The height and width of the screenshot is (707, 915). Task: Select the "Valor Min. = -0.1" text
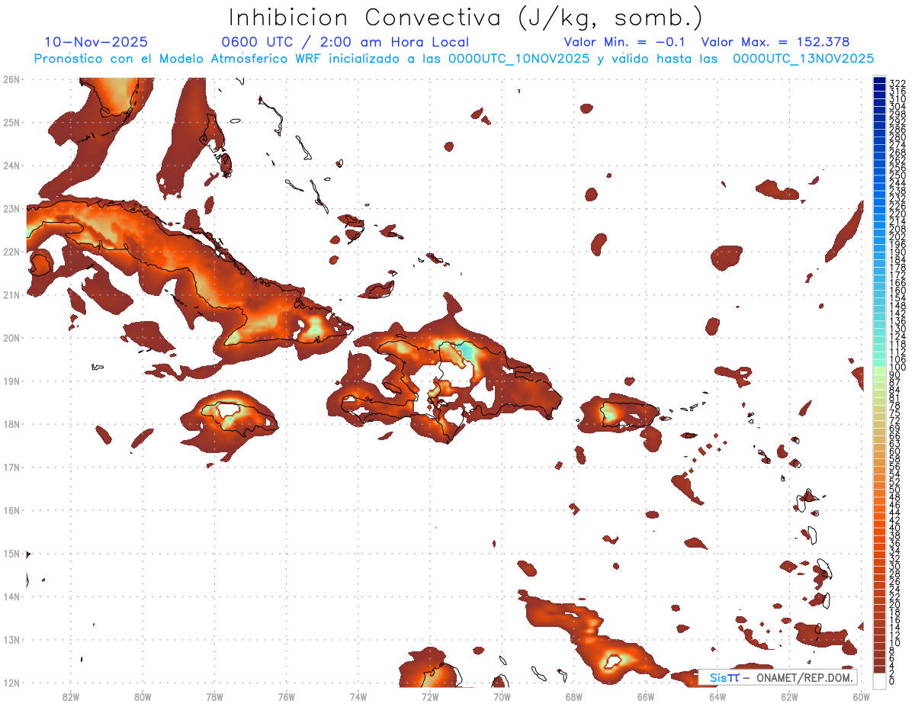624,42
